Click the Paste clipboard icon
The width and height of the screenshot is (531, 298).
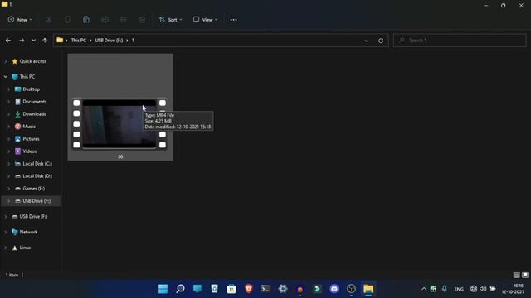(x=86, y=20)
